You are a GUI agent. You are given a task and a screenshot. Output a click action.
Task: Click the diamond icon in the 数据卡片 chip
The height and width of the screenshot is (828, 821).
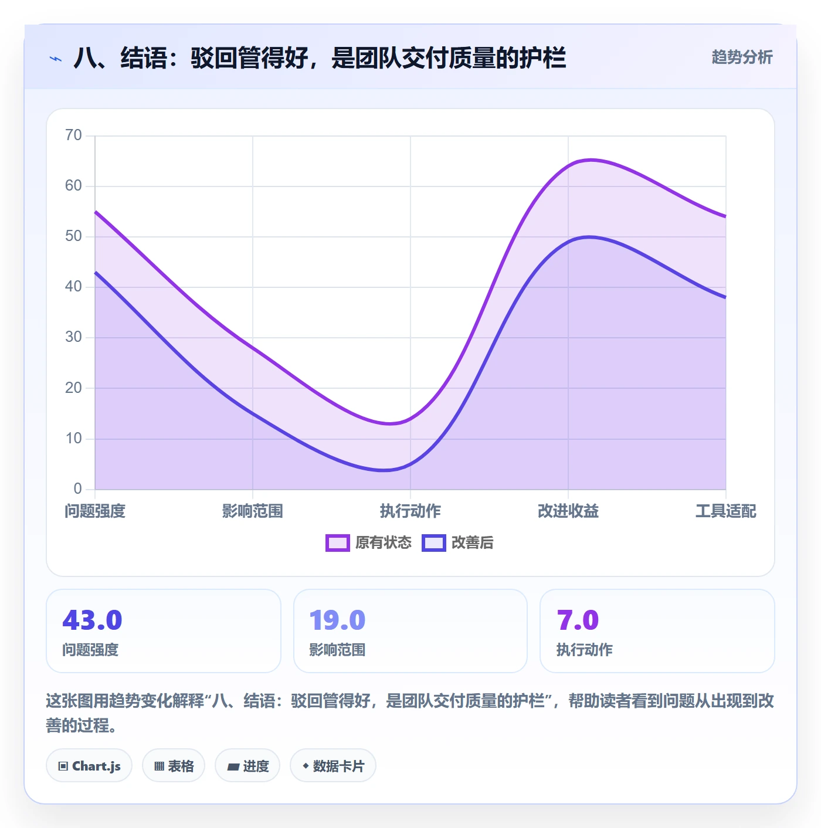point(306,766)
